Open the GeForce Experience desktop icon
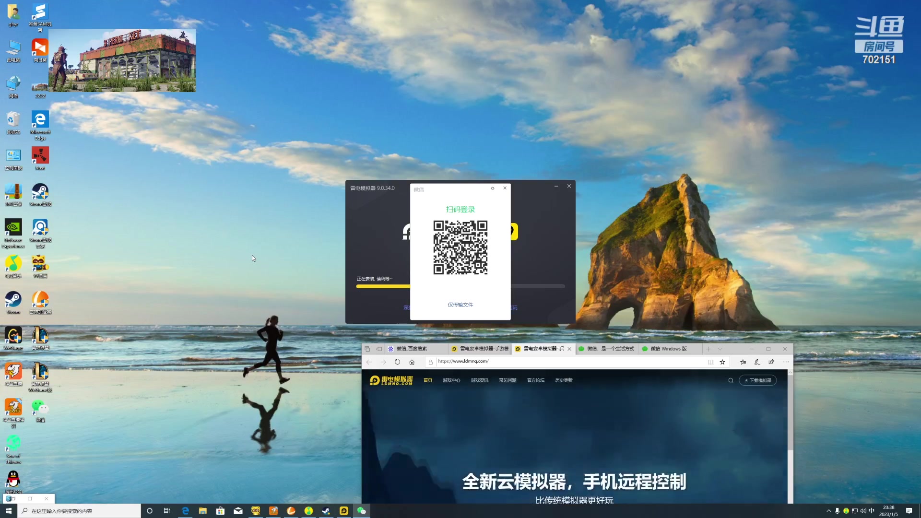Viewport: 921px width, 518px height. [x=13, y=234]
